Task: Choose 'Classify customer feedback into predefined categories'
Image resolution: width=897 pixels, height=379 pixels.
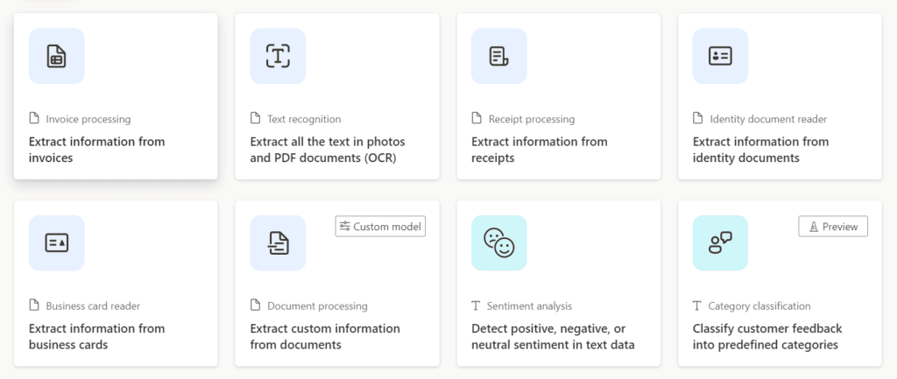Action: point(767,337)
